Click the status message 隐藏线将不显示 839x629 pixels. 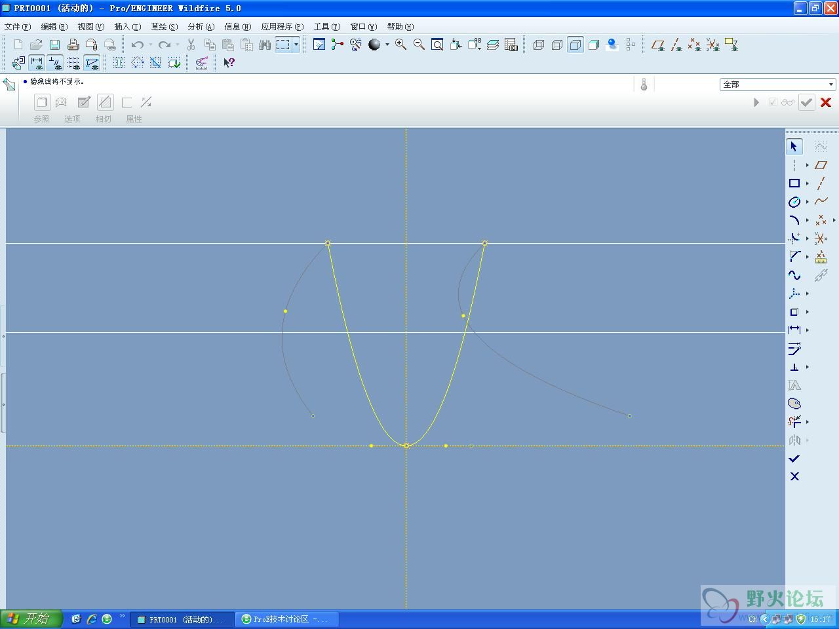click(x=57, y=82)
